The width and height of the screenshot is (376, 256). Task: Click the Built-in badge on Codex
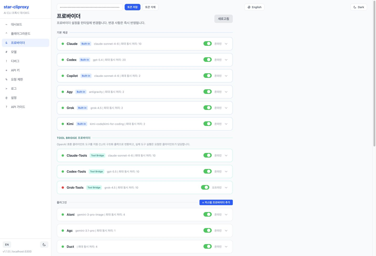click(85, 60)
